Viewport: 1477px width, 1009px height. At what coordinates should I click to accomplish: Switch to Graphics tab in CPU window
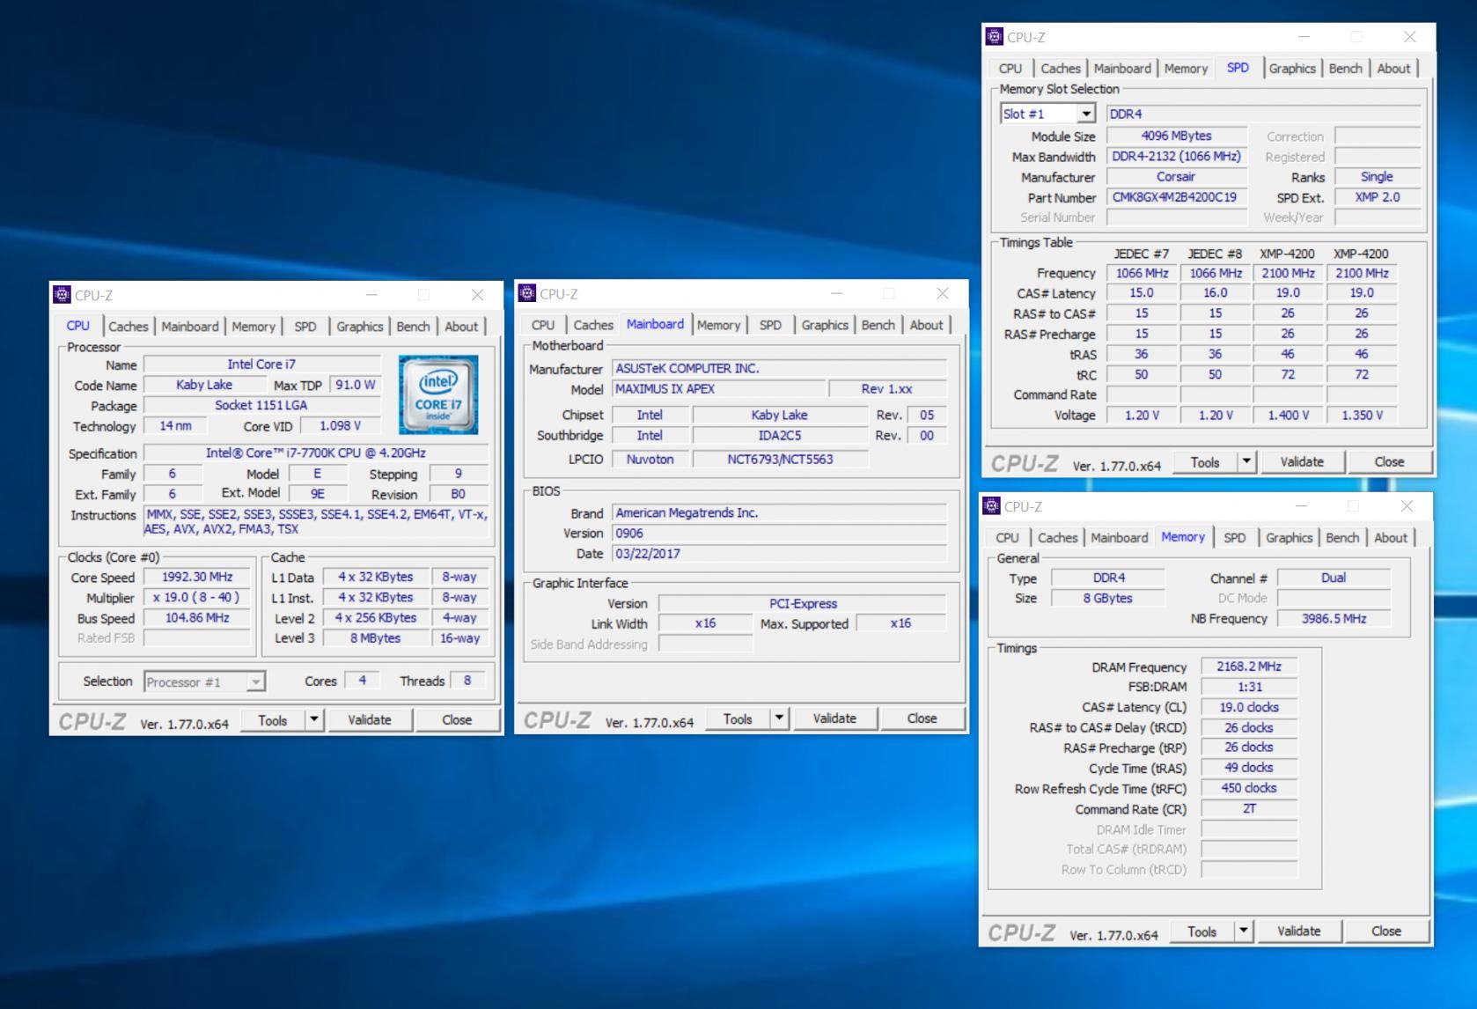pyautogui.click(x=360, y=326)
